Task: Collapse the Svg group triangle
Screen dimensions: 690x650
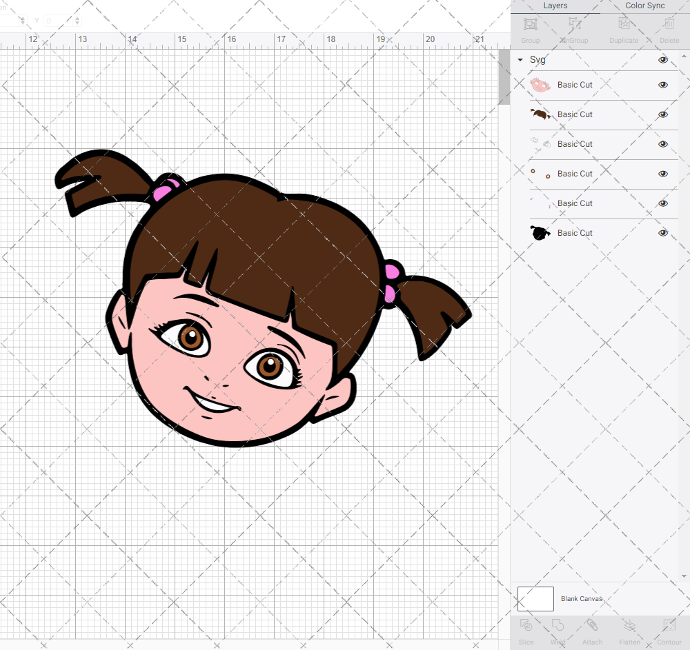Action: tap(520, 60)
